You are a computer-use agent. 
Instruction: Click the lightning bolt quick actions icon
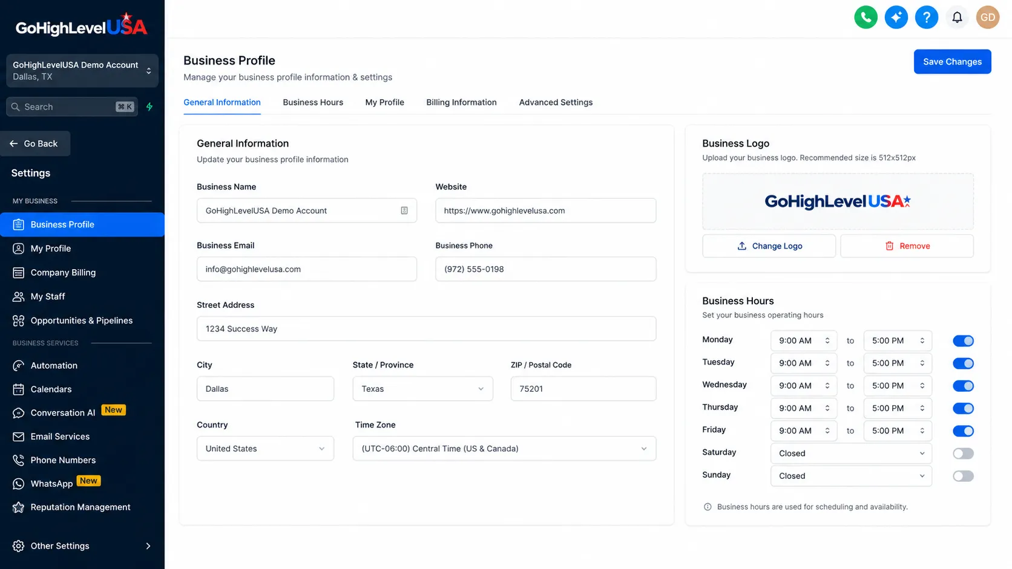pyautogui.click(x=149, y=106)
